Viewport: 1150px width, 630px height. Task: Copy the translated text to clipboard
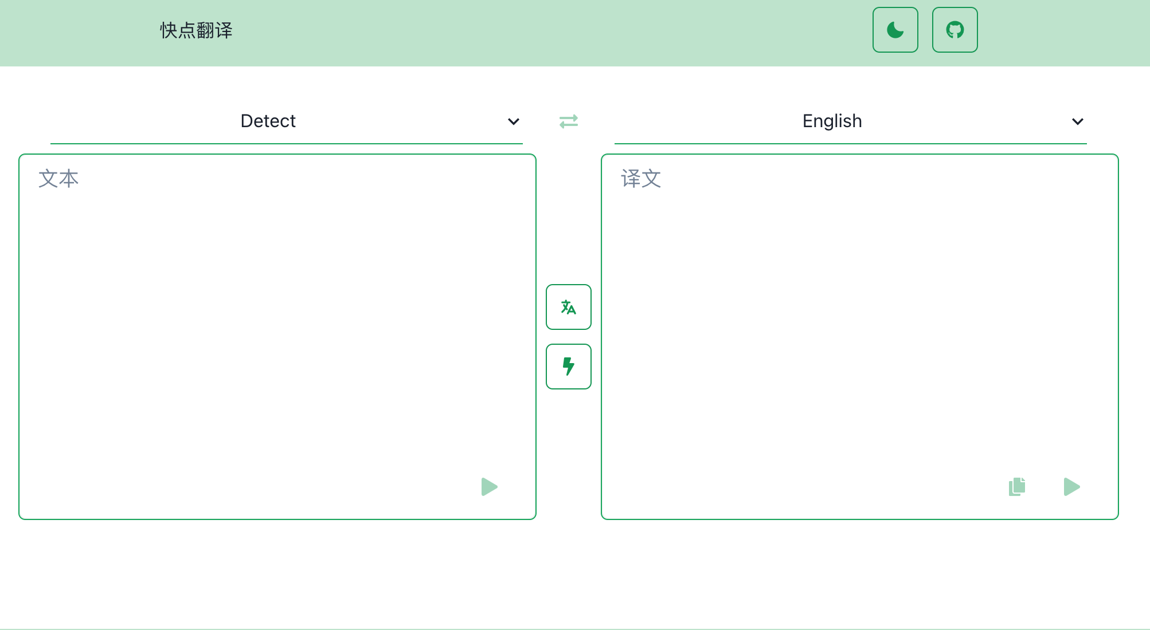point(1016,487)
